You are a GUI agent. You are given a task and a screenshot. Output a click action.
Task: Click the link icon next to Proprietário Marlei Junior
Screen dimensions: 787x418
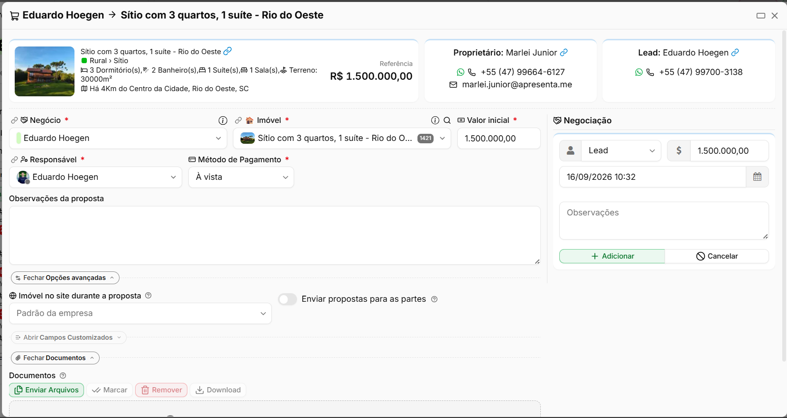pos(564,53)
